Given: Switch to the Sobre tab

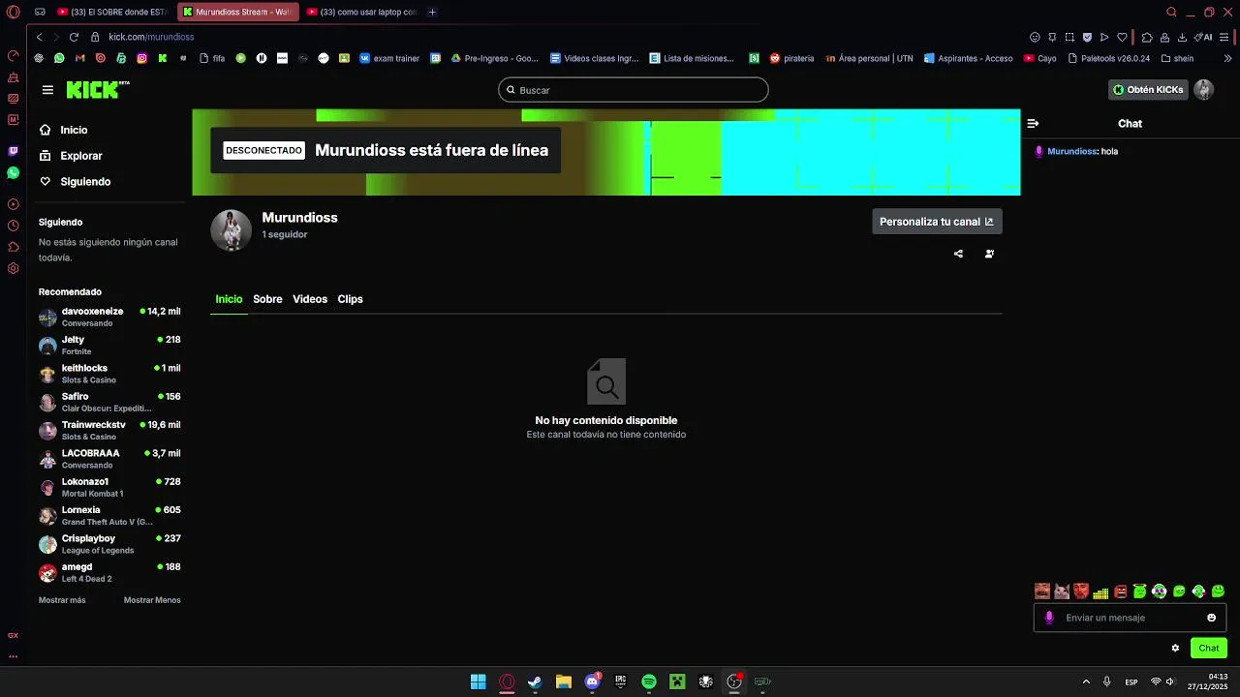Looking at the screenshot, I should [267, 299].
